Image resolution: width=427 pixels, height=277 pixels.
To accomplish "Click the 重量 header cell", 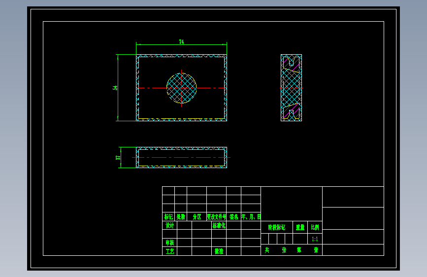I will 300,227.
